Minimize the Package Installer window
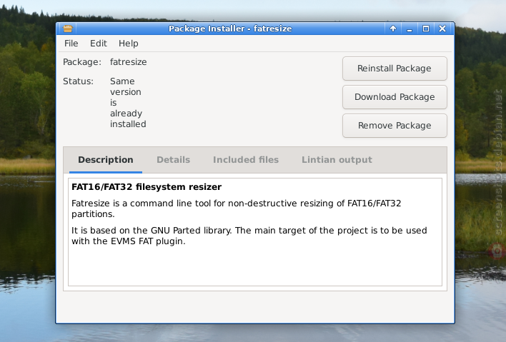The height and width of the screenshot is (342, 506). 410,29
